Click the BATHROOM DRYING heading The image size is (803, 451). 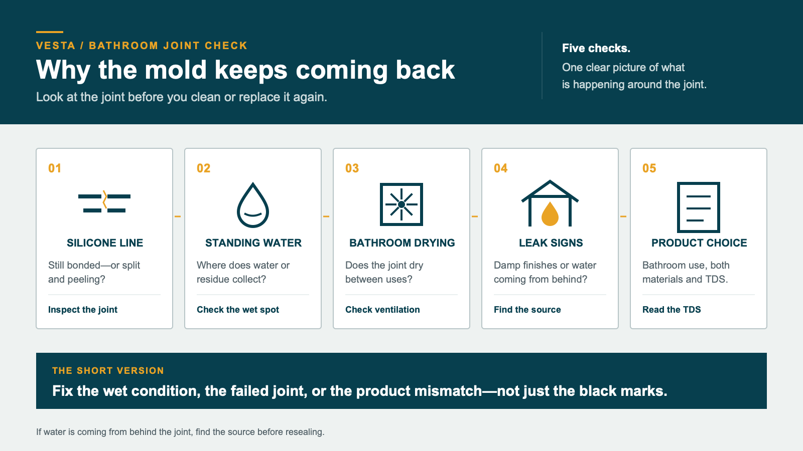(402, 243)
